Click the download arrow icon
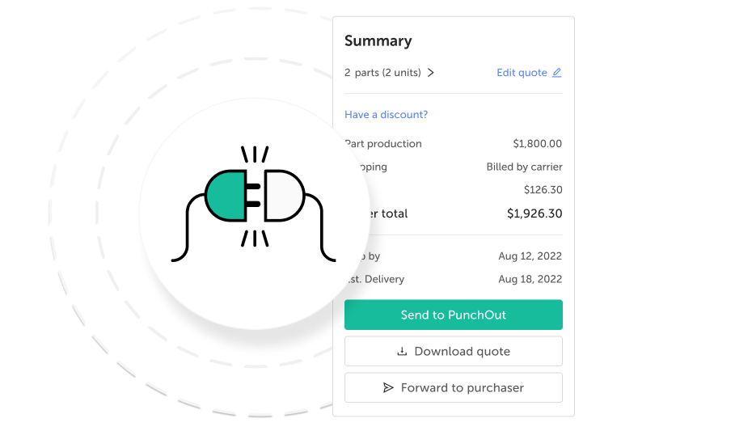 pyautogui.click(x=402, y=352)
